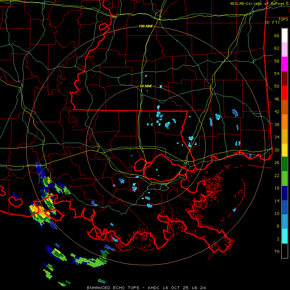Click the legend value '26'
The height and width of the screenshot is (290, 290).
[277, 163]
